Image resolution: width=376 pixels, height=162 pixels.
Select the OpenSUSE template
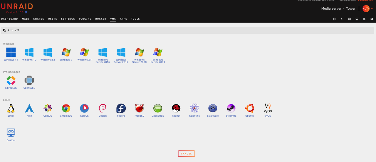pyautogui.click(x=158, y=110)
